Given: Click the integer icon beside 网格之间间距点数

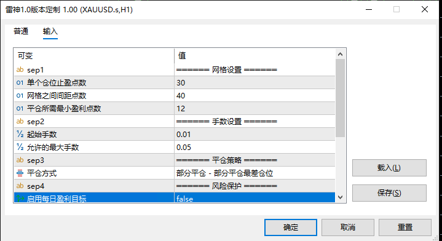Looking at the screenshot, I should (x=20, y=95).
